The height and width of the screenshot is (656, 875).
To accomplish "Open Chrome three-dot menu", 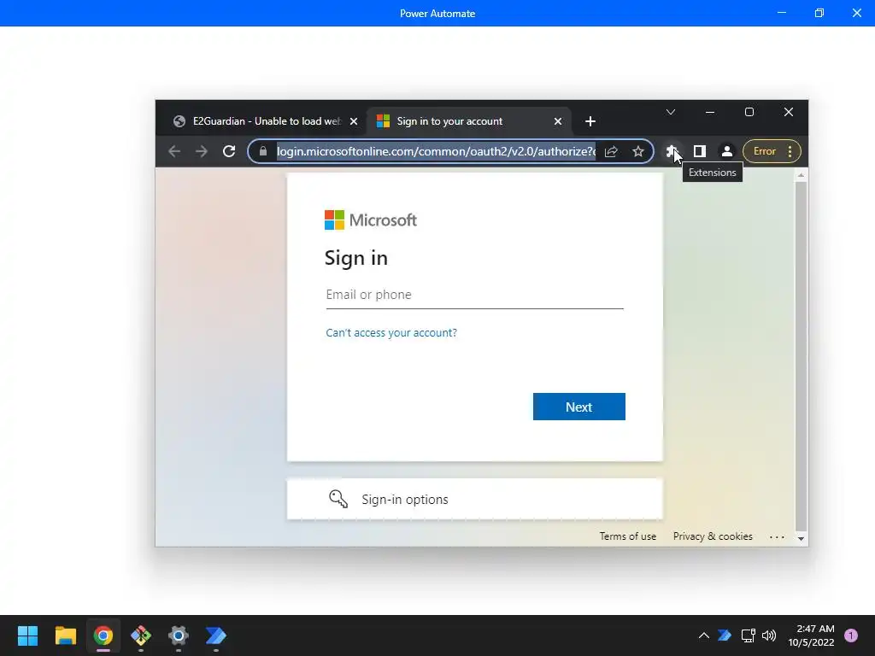I will point(790,151).
